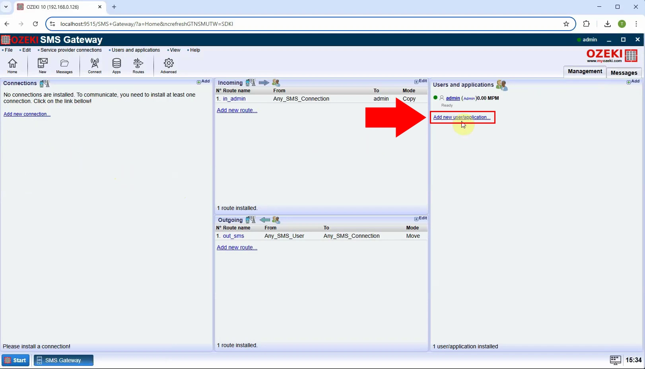The width and height of the screenshot is (645, 369).
Task: Click the connection icon in Outgoing header
Action: click(x=251, y=220)
